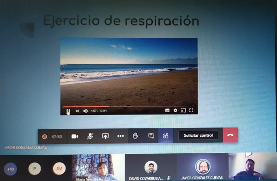Seek along the red video progress bar
277x181 pixels.
(x=129, y=107)
